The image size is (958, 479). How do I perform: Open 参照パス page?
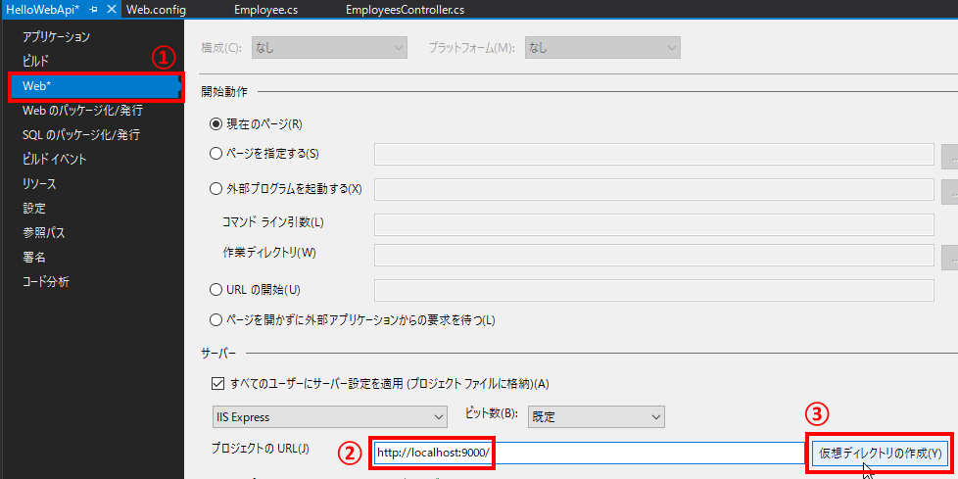[43, 233]
